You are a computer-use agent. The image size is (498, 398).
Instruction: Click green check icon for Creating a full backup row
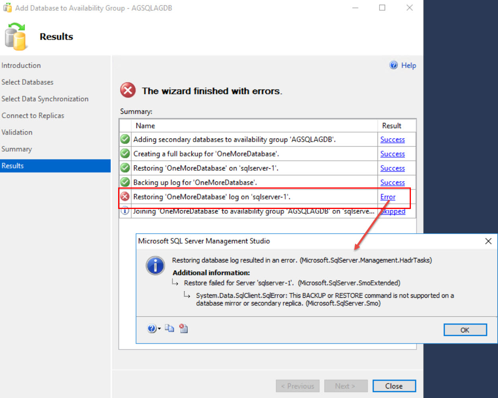pos(125,154)
